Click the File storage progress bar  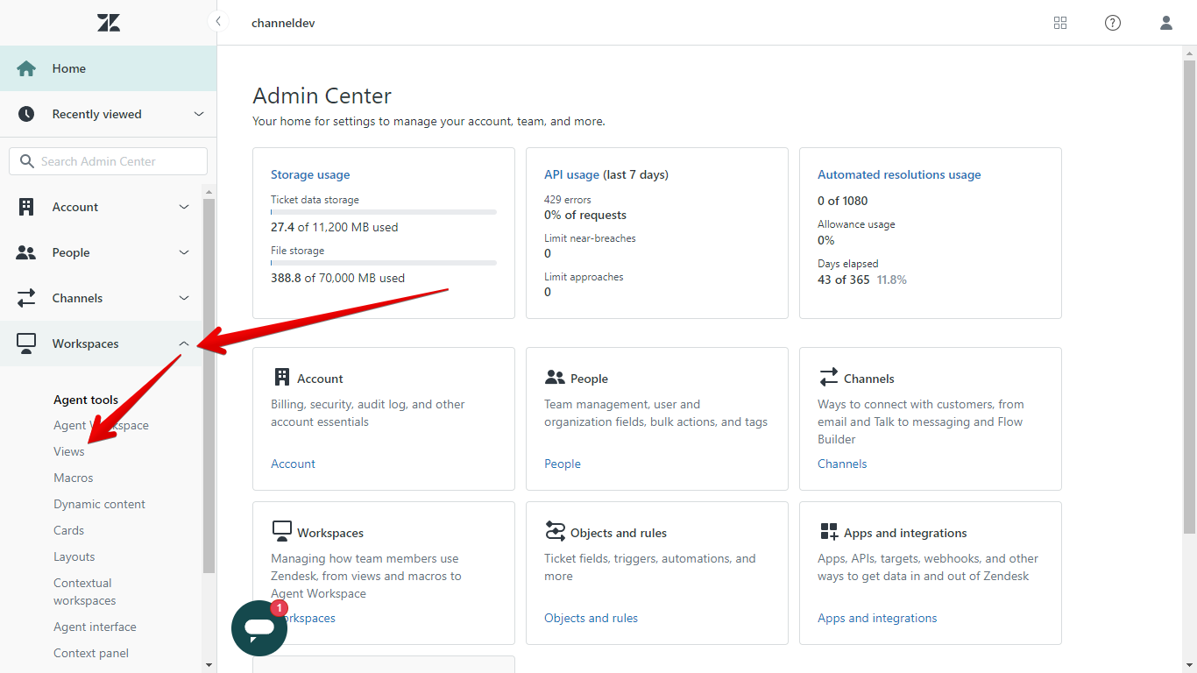coord(384,263)
